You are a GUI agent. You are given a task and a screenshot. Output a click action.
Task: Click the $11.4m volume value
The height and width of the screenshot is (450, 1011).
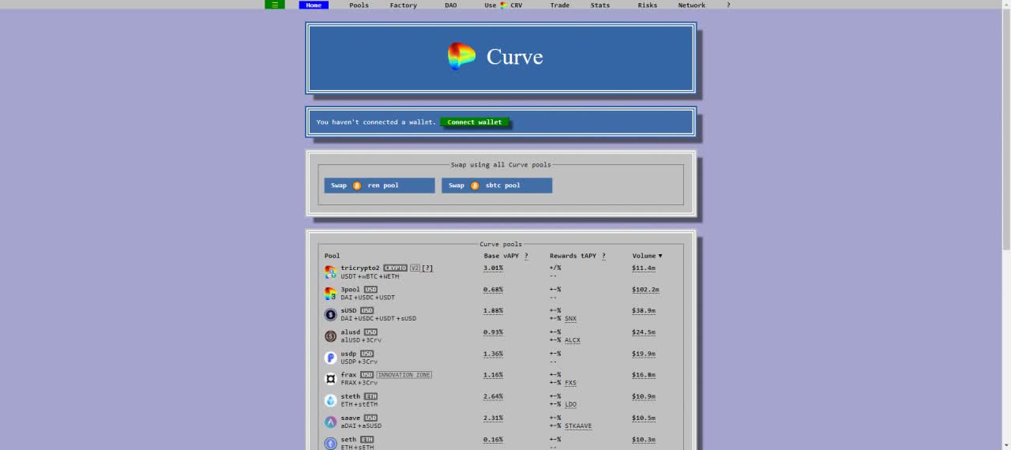pyautogui.click(x=644, y=268)
